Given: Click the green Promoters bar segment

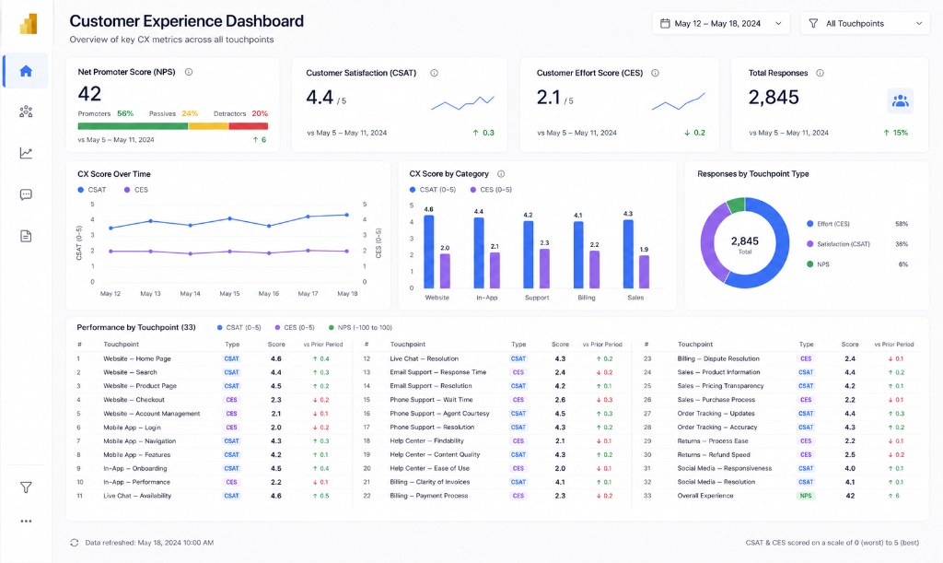Looking at the screenshot, I should pyautogui.click(x=133, y=126).
